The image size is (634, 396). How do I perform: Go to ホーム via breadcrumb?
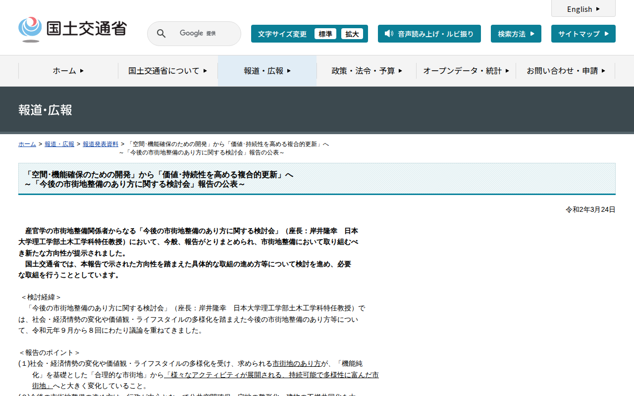(x=27, y=144)
